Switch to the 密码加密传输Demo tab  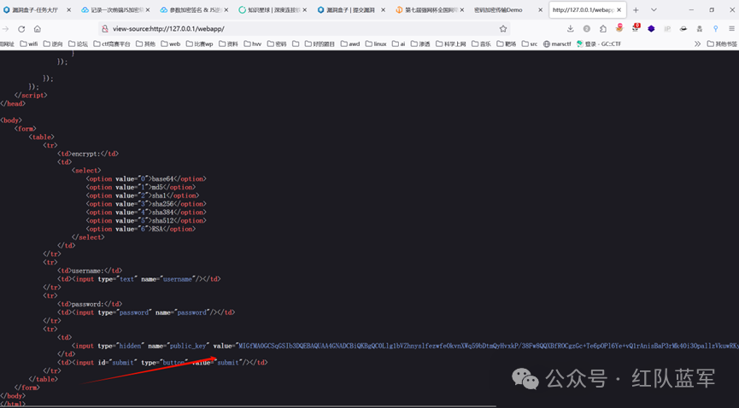click(x=504, y=9)
